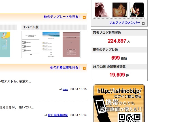Click the 自分自身が。嫌いでい article title

click(17, 108)
